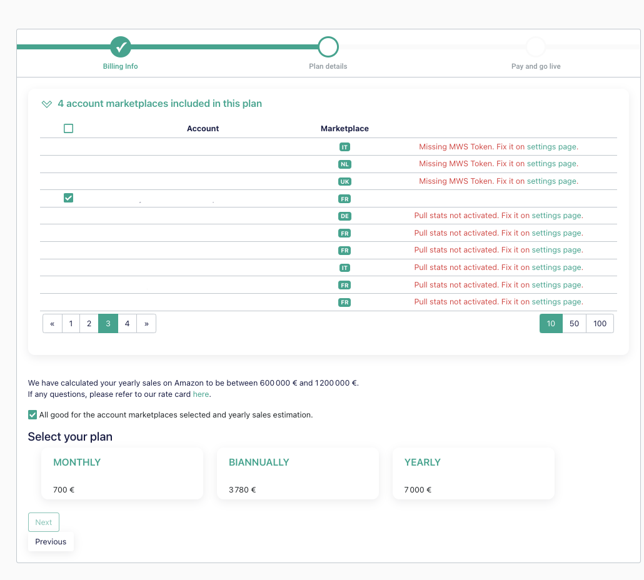Click the IT badge in Missing MWS Token row
The height and width of the screenshot is (580, 644).
pyautogui.click(x=345, y=147)
